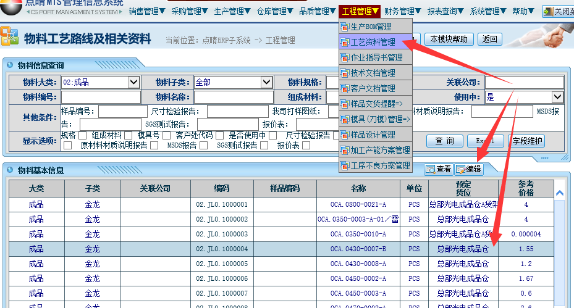Screen dimensions: 574x308
Task: Click the magnifier icon beside 物料基本信息
Action: click(x=11, y=170)
